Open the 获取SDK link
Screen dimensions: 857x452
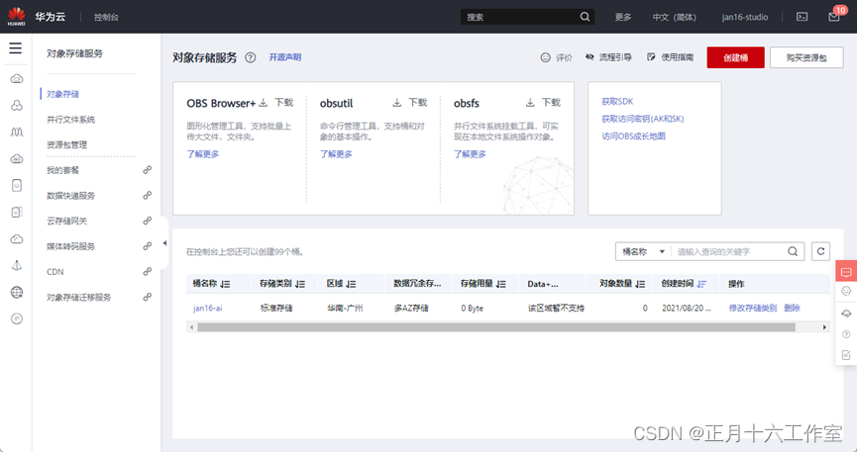pyautogui.click(x=617, y=102)
